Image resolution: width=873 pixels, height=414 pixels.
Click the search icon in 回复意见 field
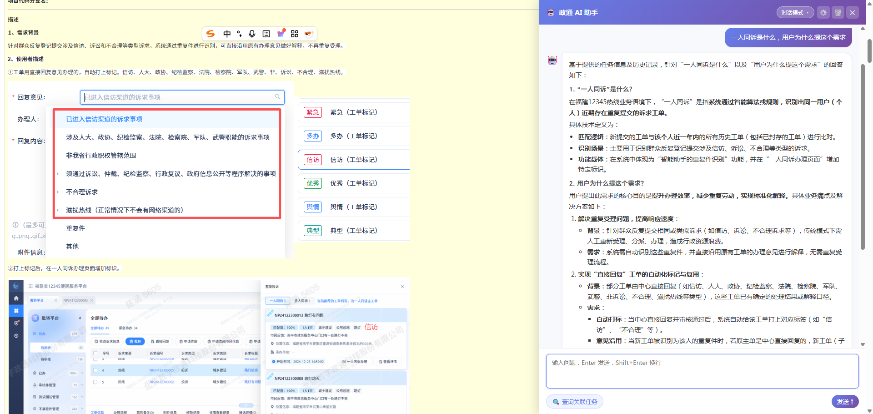pos(277,97)
